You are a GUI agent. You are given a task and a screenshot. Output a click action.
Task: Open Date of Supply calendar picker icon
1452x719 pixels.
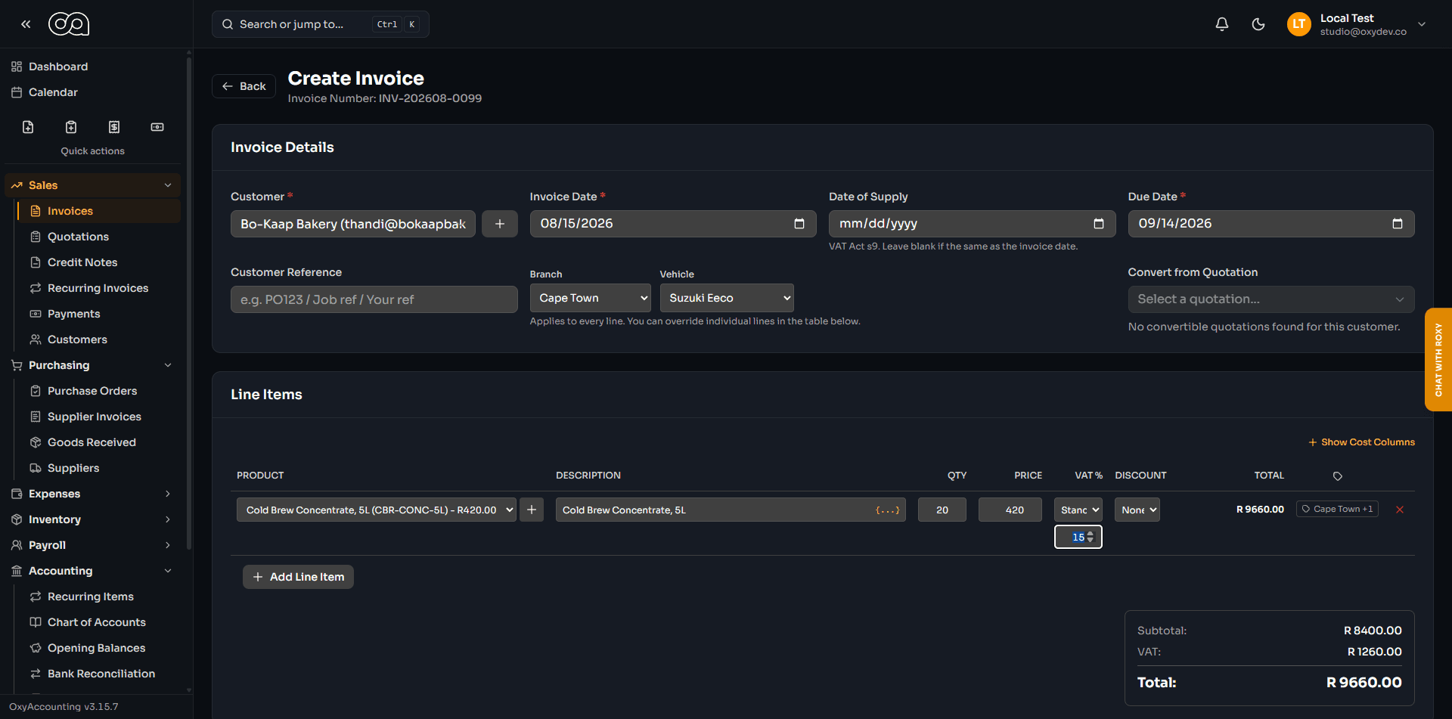click(x=1099, y=224)
